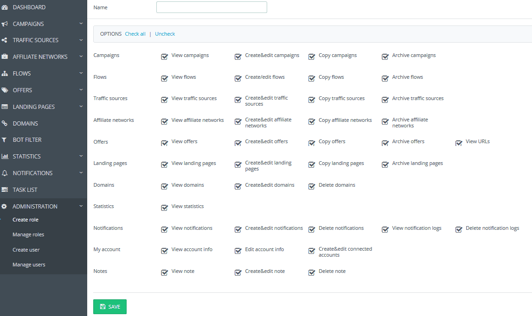Click the Dashboard gauge icon
Screen dimensions: 532x316
(x=5, y=7)
